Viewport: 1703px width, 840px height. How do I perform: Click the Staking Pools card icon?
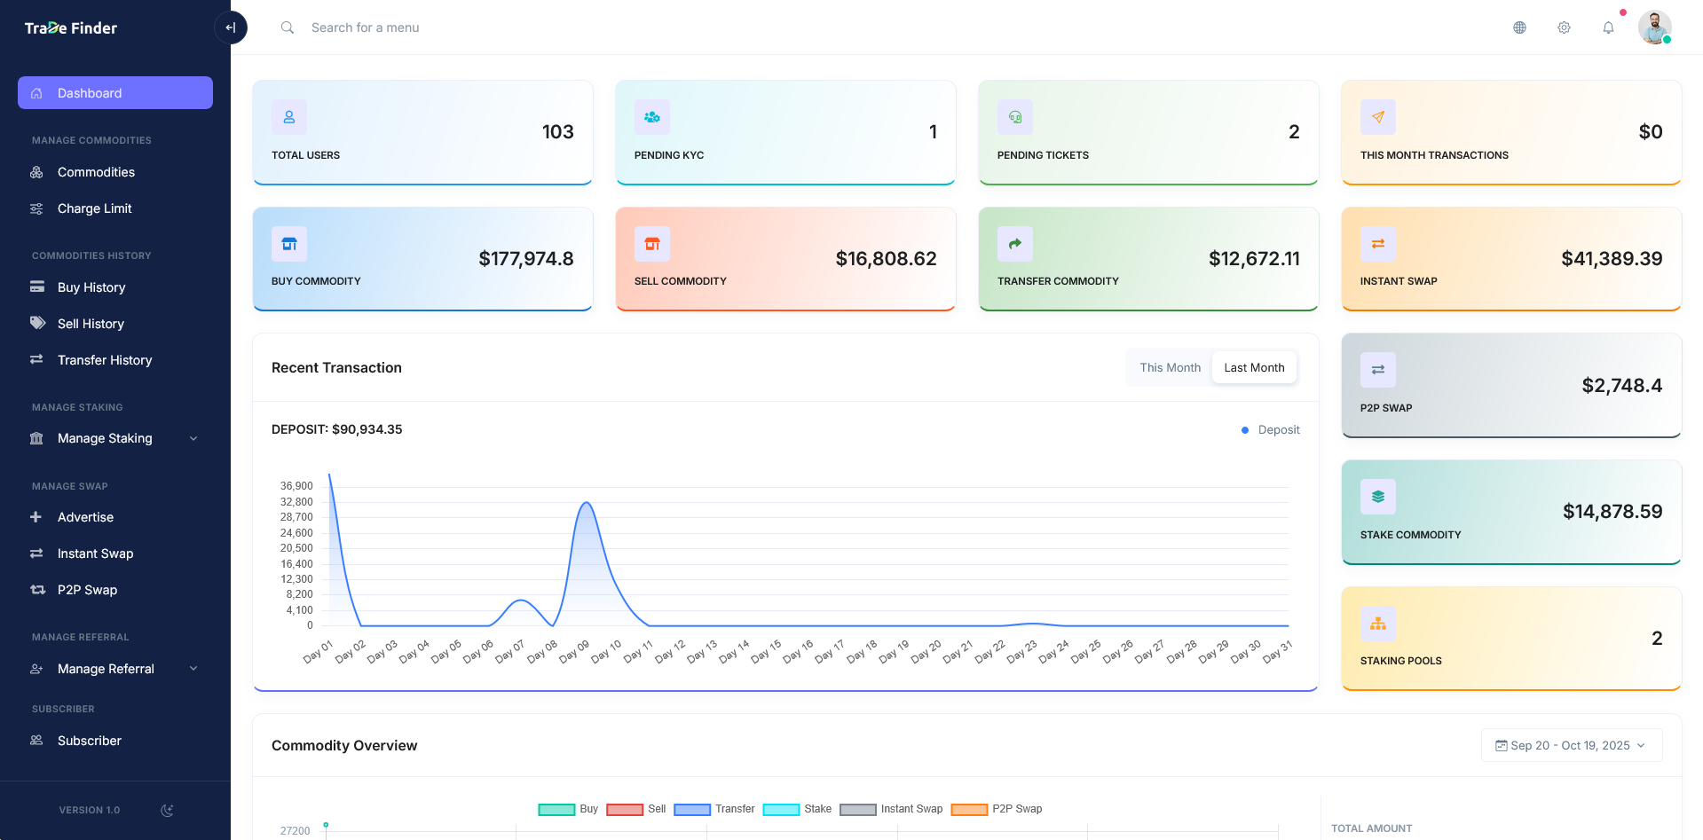1378,624
